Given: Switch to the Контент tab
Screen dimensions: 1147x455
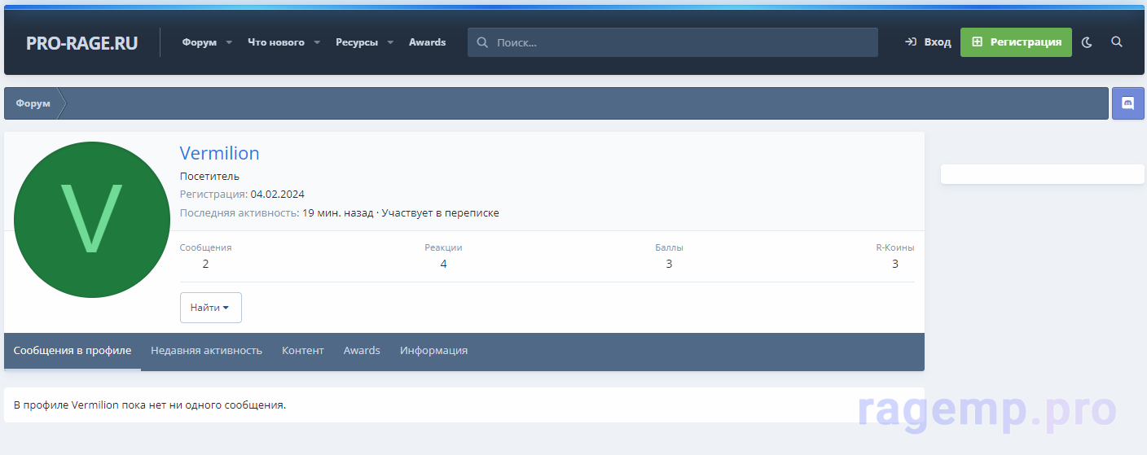Looking at the screenshot, I should click(302, 351).
